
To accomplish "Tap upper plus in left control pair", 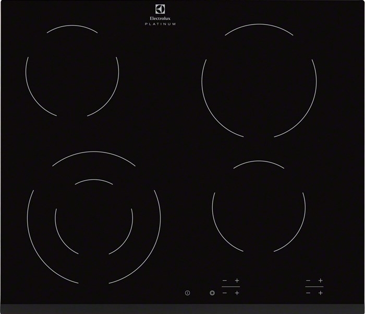I will click(237, 280).
